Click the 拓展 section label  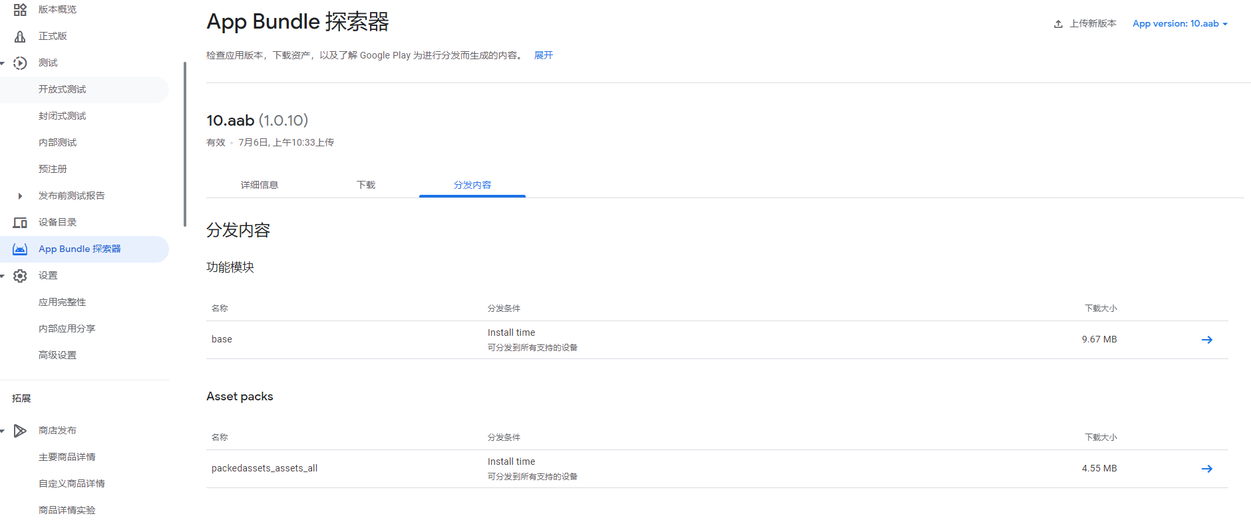pos(21,398)
